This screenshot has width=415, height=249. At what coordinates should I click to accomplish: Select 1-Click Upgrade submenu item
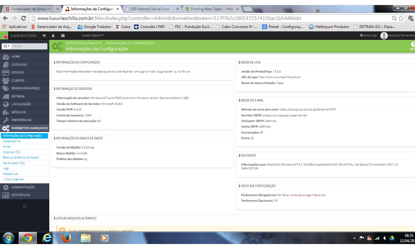point(13,179)
